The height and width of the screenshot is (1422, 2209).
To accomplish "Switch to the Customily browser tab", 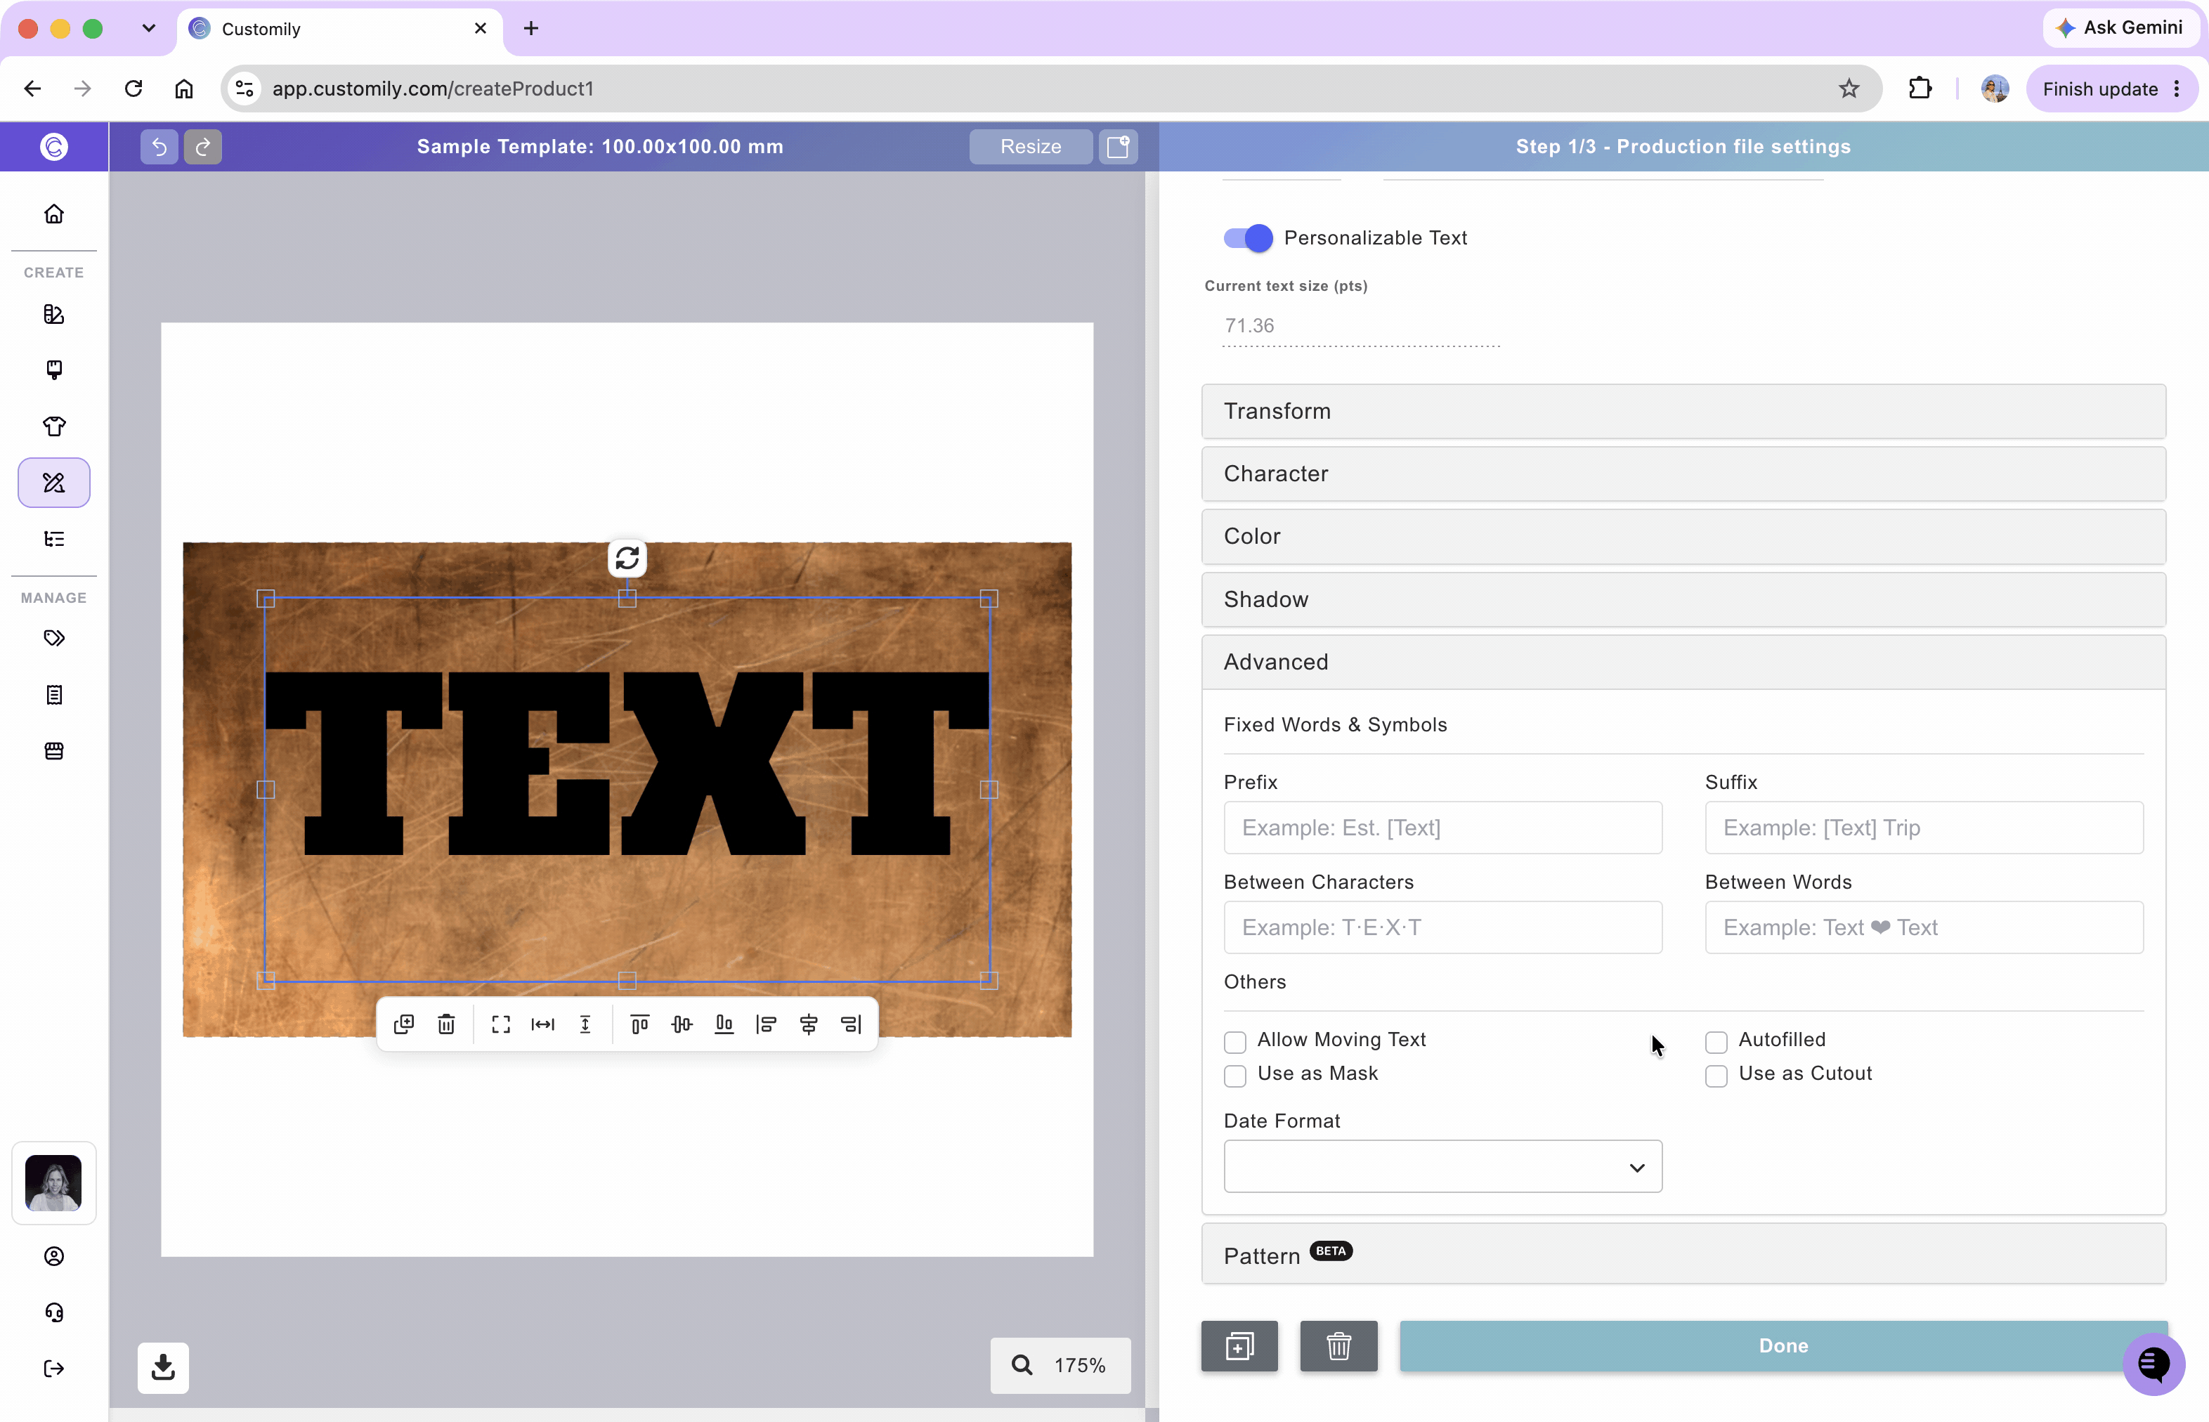I will [x=340, y=29].
